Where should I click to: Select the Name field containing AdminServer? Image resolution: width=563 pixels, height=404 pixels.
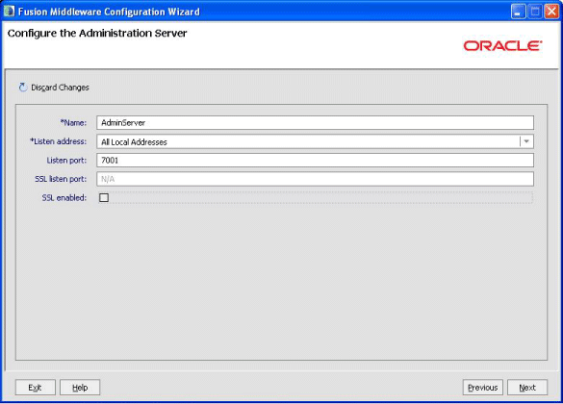pyautogui.click(x=315, y=123)
